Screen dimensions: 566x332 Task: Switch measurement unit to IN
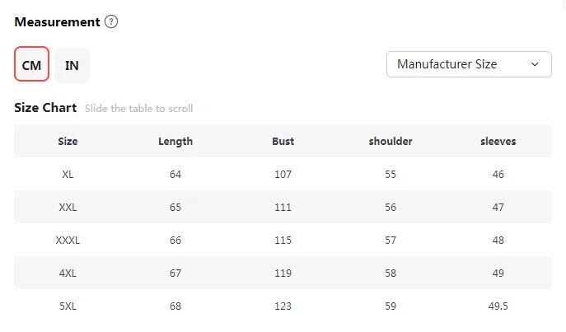72,65
